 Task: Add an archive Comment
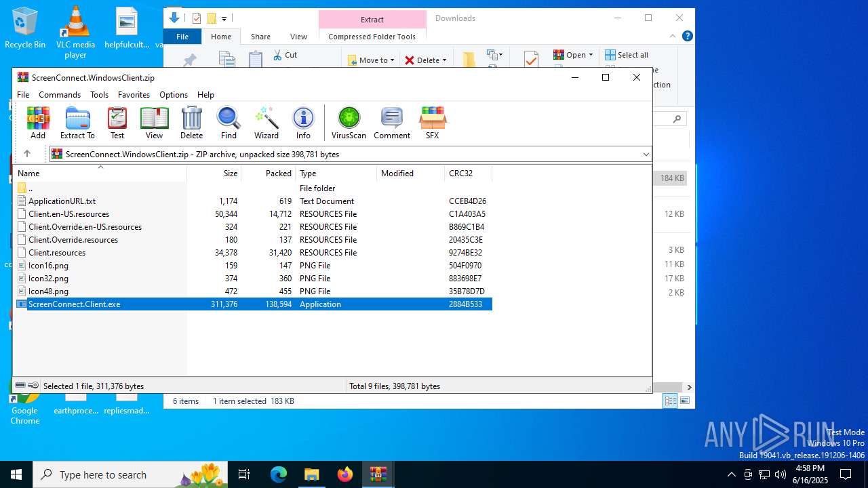pyautogui.click(x=392, y=123)
